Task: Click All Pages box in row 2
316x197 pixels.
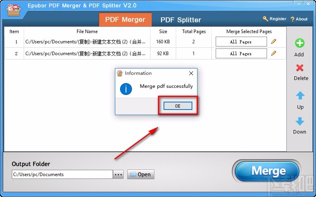Action: [241, 54]
